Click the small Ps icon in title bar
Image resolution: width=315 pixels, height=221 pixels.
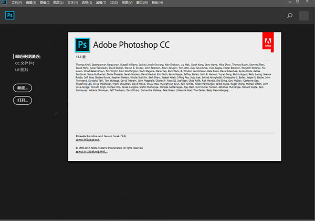(4, 3)
